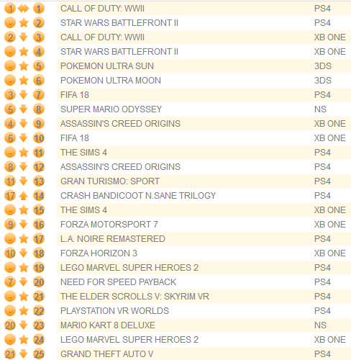Viewport: 351px width, 360px height.
Task: Click the rank 25 badge for Grand Theft Auto V
Action: tap(39, 354)
